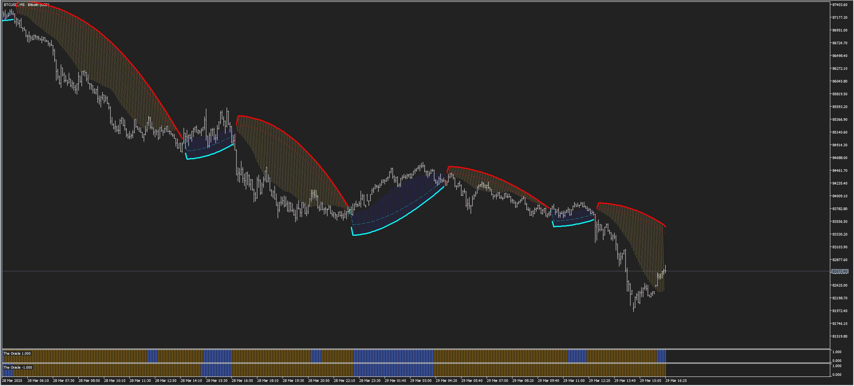Click the '28 Mar 2025' time axis label

coord(12,381)
